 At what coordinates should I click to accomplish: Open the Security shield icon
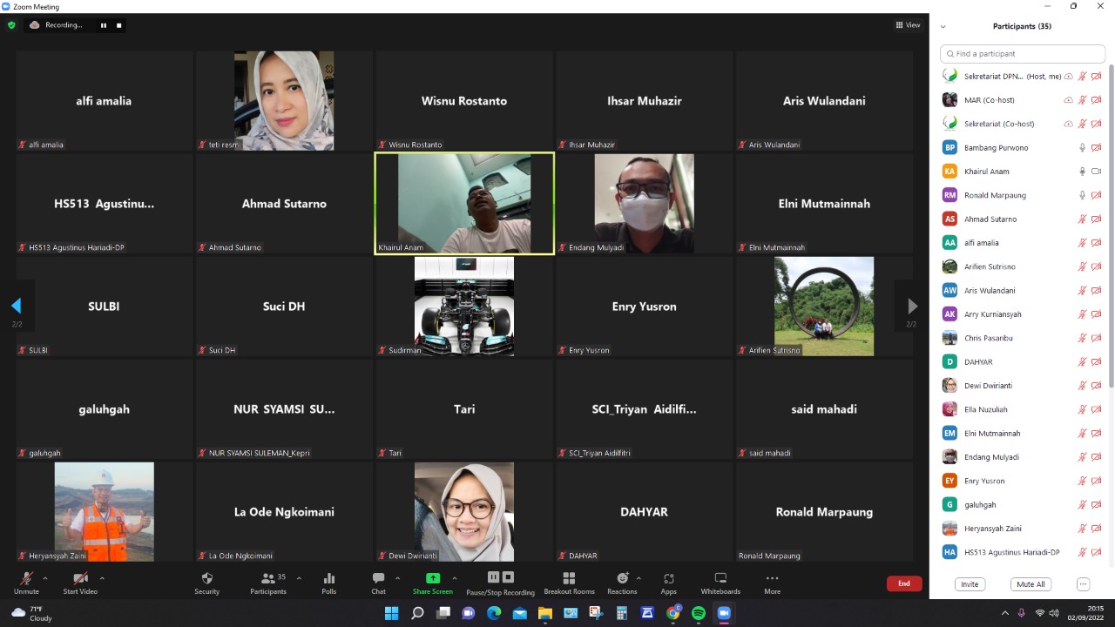point(206,579)
